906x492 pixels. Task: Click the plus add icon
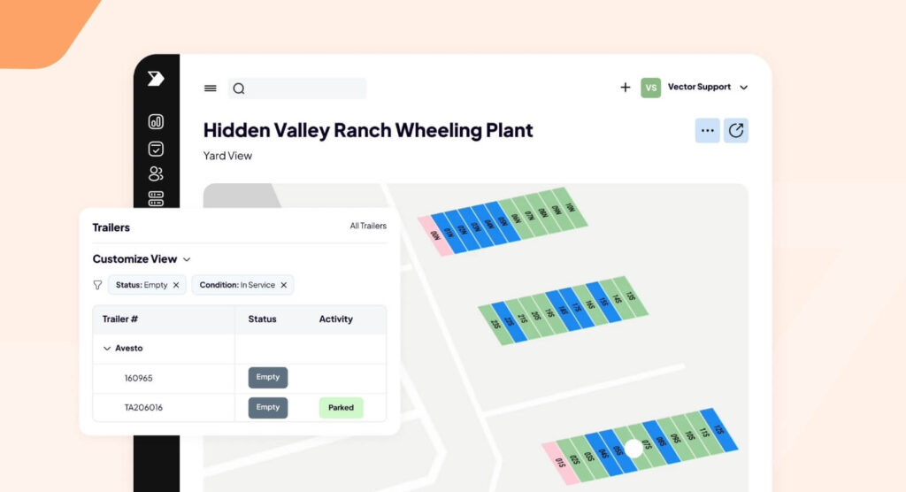tap(626, 88)
